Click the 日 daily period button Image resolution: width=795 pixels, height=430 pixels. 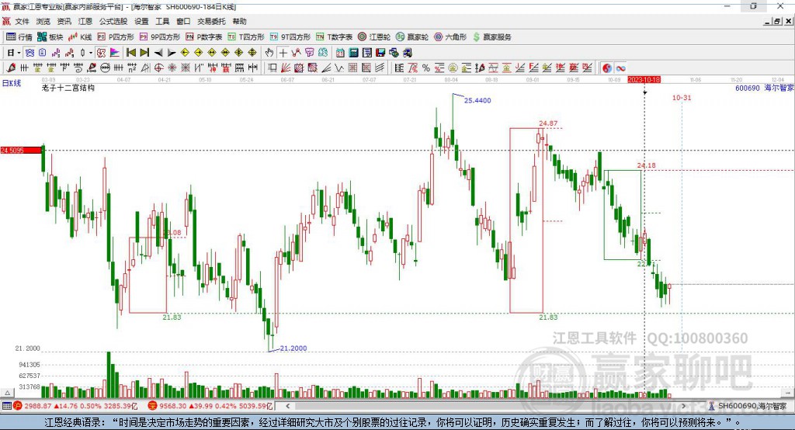10,53
